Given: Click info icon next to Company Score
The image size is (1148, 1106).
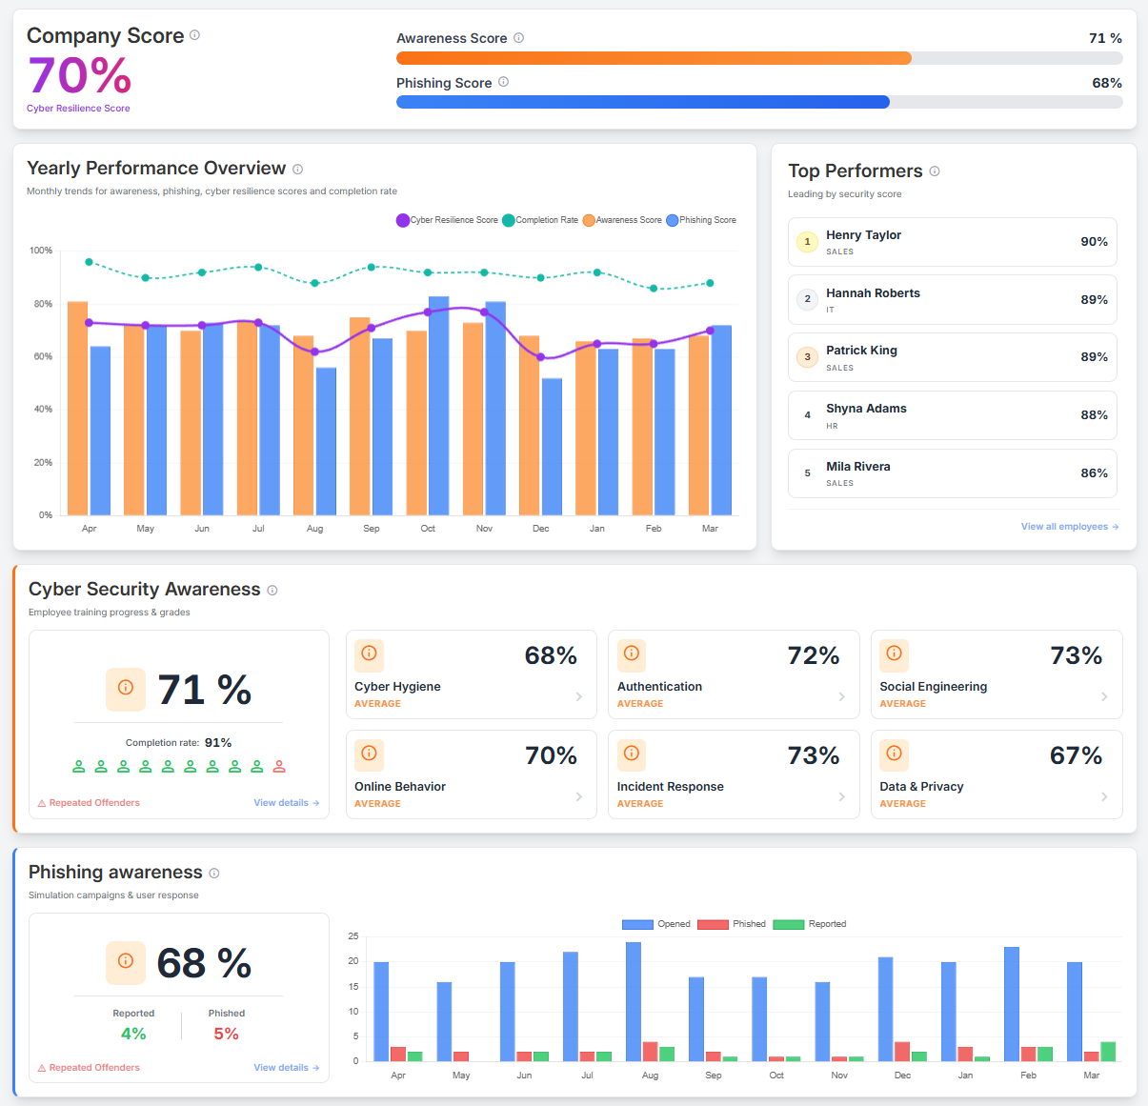Looking at the screenshot, I should pos(194,35).
